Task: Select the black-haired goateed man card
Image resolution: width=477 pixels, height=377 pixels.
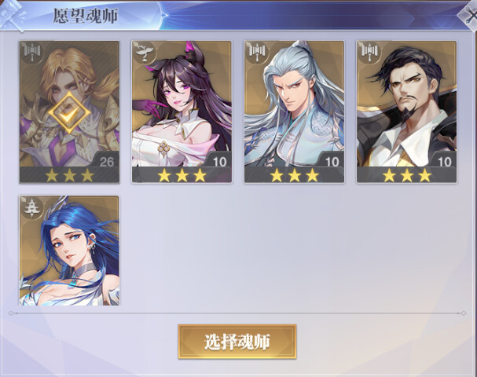Action: tap(407, 112)
